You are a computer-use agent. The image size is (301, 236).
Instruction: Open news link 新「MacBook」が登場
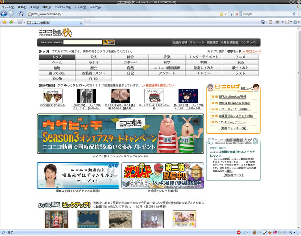[233, 97]
